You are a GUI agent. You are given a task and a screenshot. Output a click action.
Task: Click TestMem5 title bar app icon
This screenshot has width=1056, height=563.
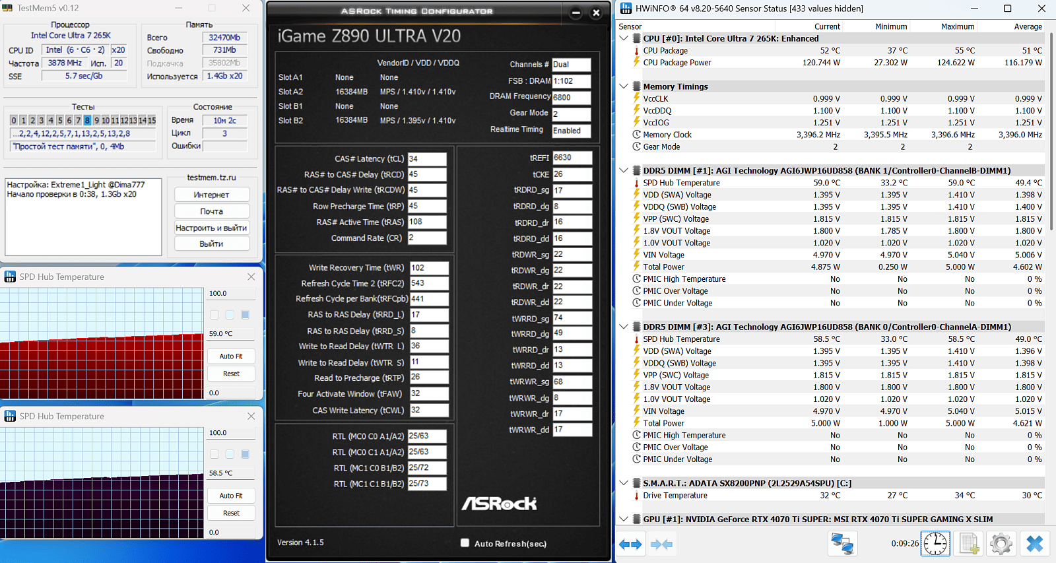tap(8, 8)
